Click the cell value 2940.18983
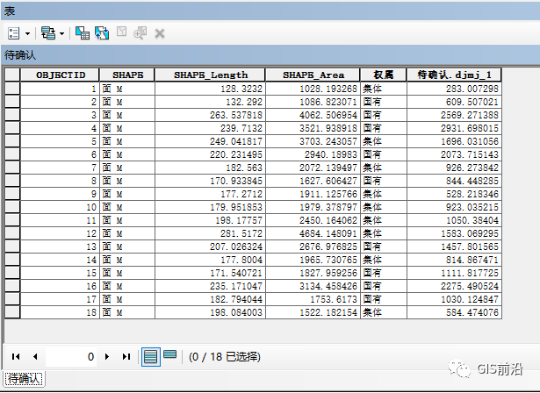 331,154
